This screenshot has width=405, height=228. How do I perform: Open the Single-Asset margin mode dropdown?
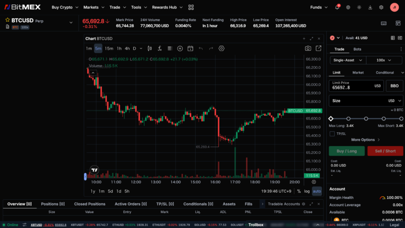[348, 60]
